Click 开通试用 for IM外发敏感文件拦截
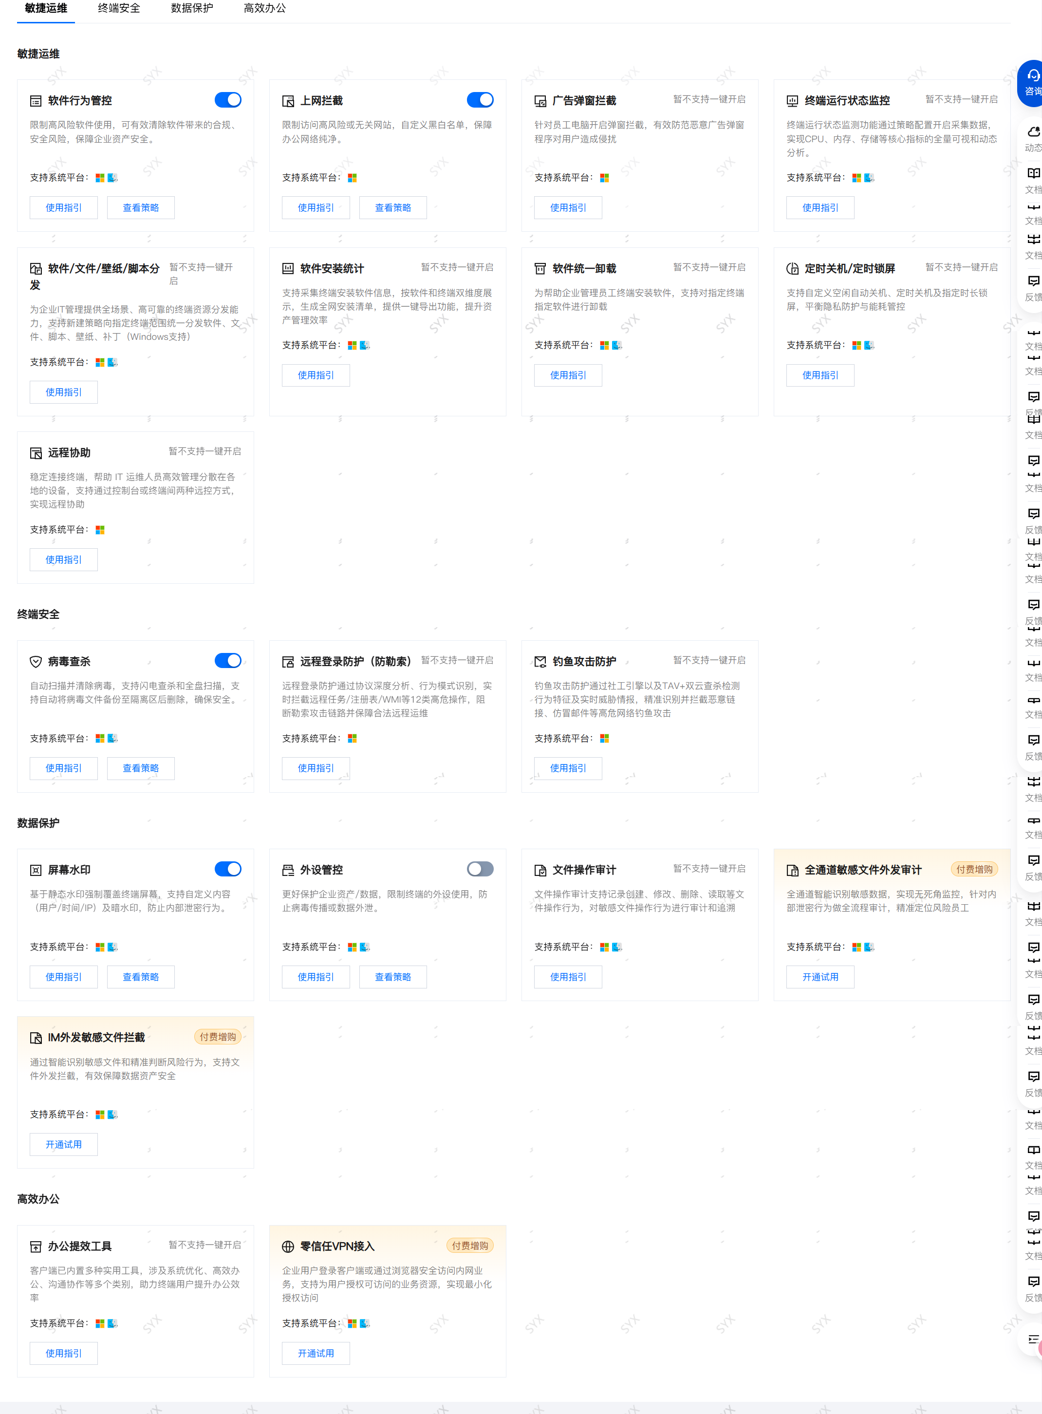The width and height of the screenshot is (1042, 1414). 64,1144
